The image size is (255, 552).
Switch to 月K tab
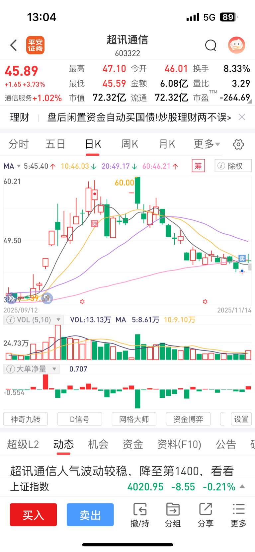coord(167,144)
